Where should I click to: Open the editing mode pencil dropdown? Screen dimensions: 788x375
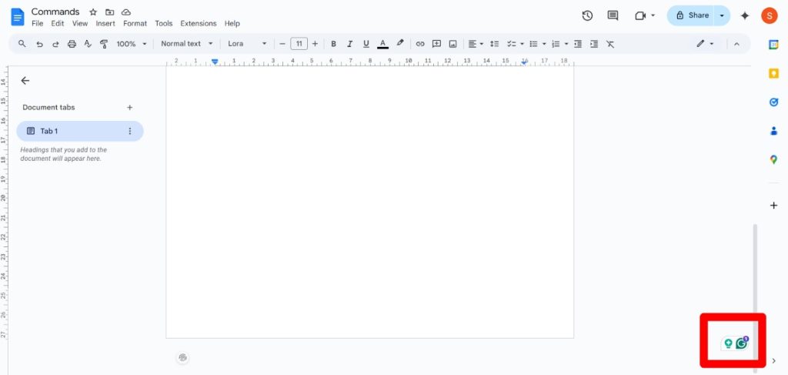point(705,44)
